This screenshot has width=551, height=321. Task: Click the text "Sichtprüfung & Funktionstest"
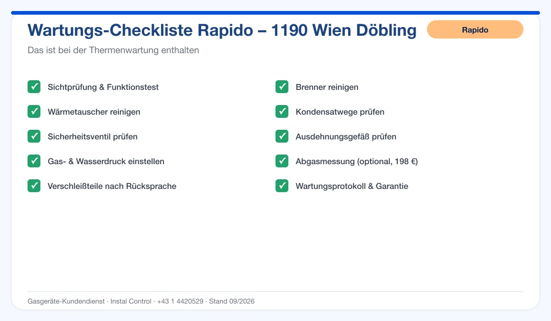coord(103,87)
